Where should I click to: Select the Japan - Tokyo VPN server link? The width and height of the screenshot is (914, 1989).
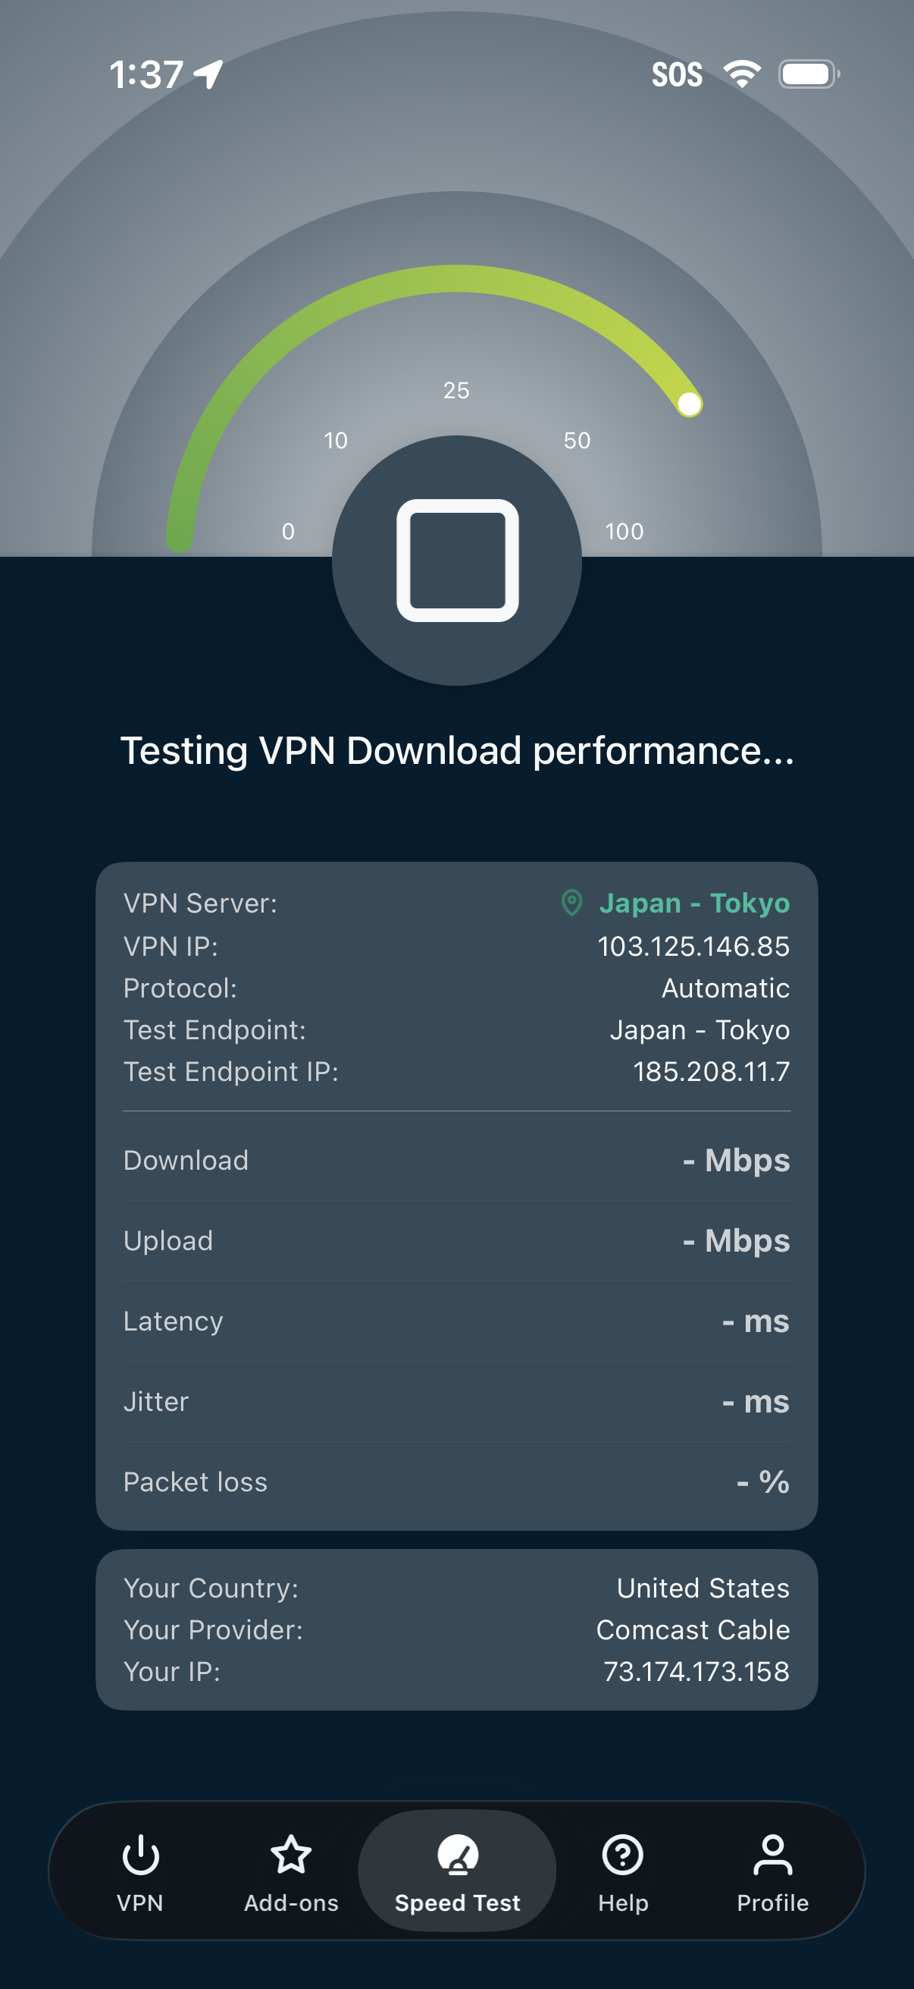pos(694,903)
